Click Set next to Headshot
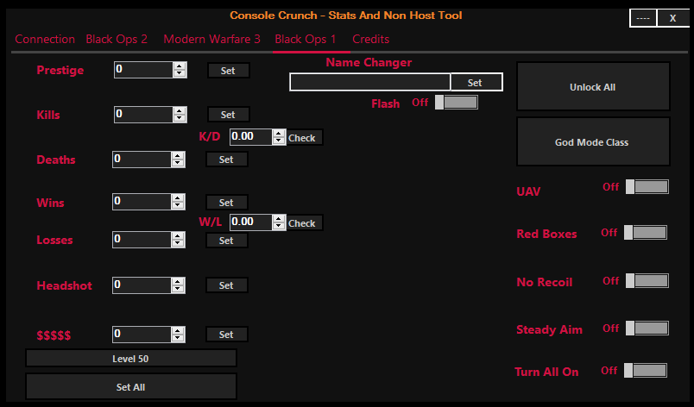This screenshot has height=407, width=694. [227, 285]
